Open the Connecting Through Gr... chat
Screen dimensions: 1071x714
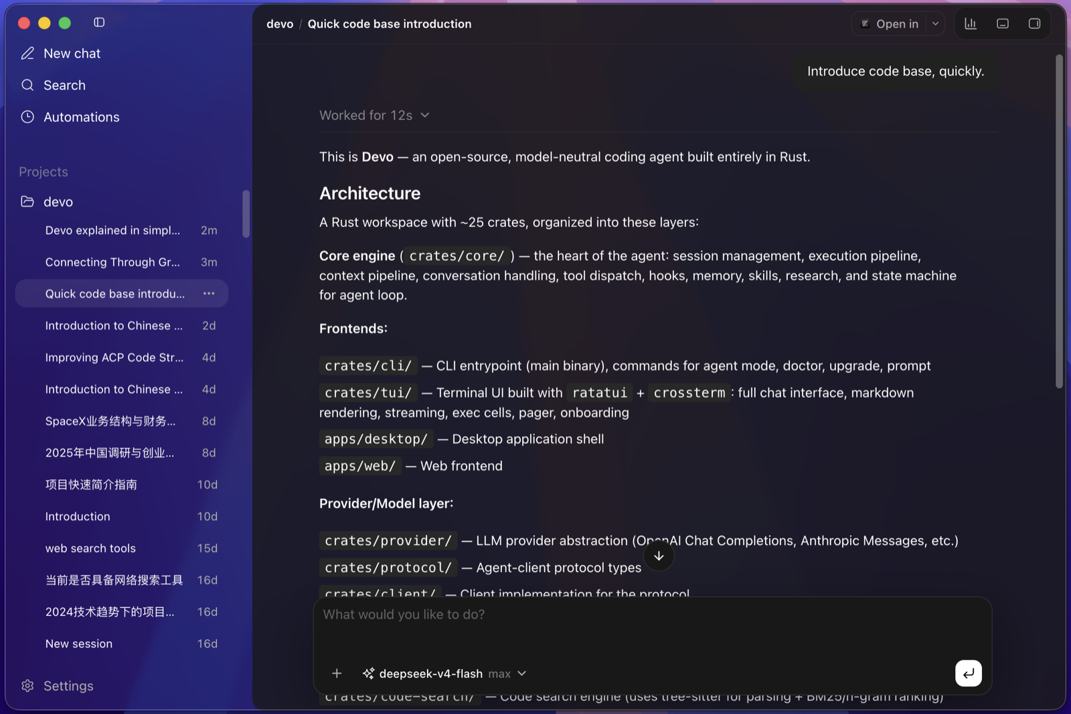[122, 262]
